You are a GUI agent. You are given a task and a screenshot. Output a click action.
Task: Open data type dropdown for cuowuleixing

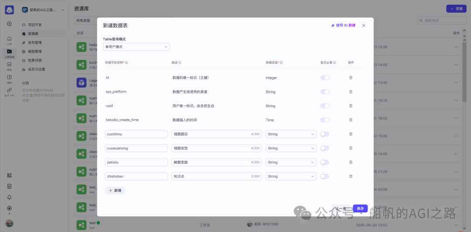click(291, 148)
